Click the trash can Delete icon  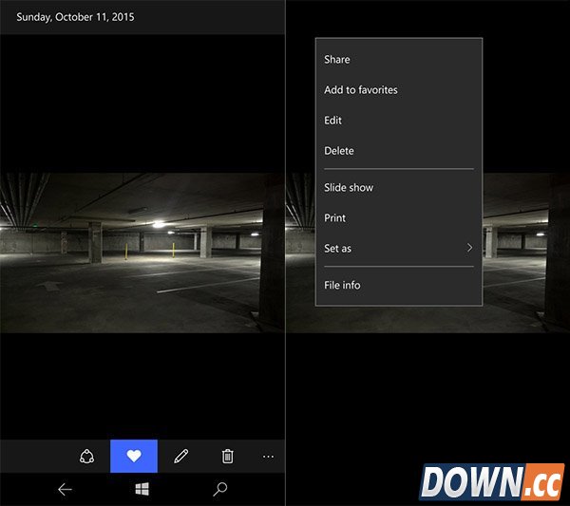(x=227, y=457)
